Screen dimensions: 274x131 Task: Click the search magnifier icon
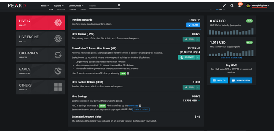(x=119, y=6)
